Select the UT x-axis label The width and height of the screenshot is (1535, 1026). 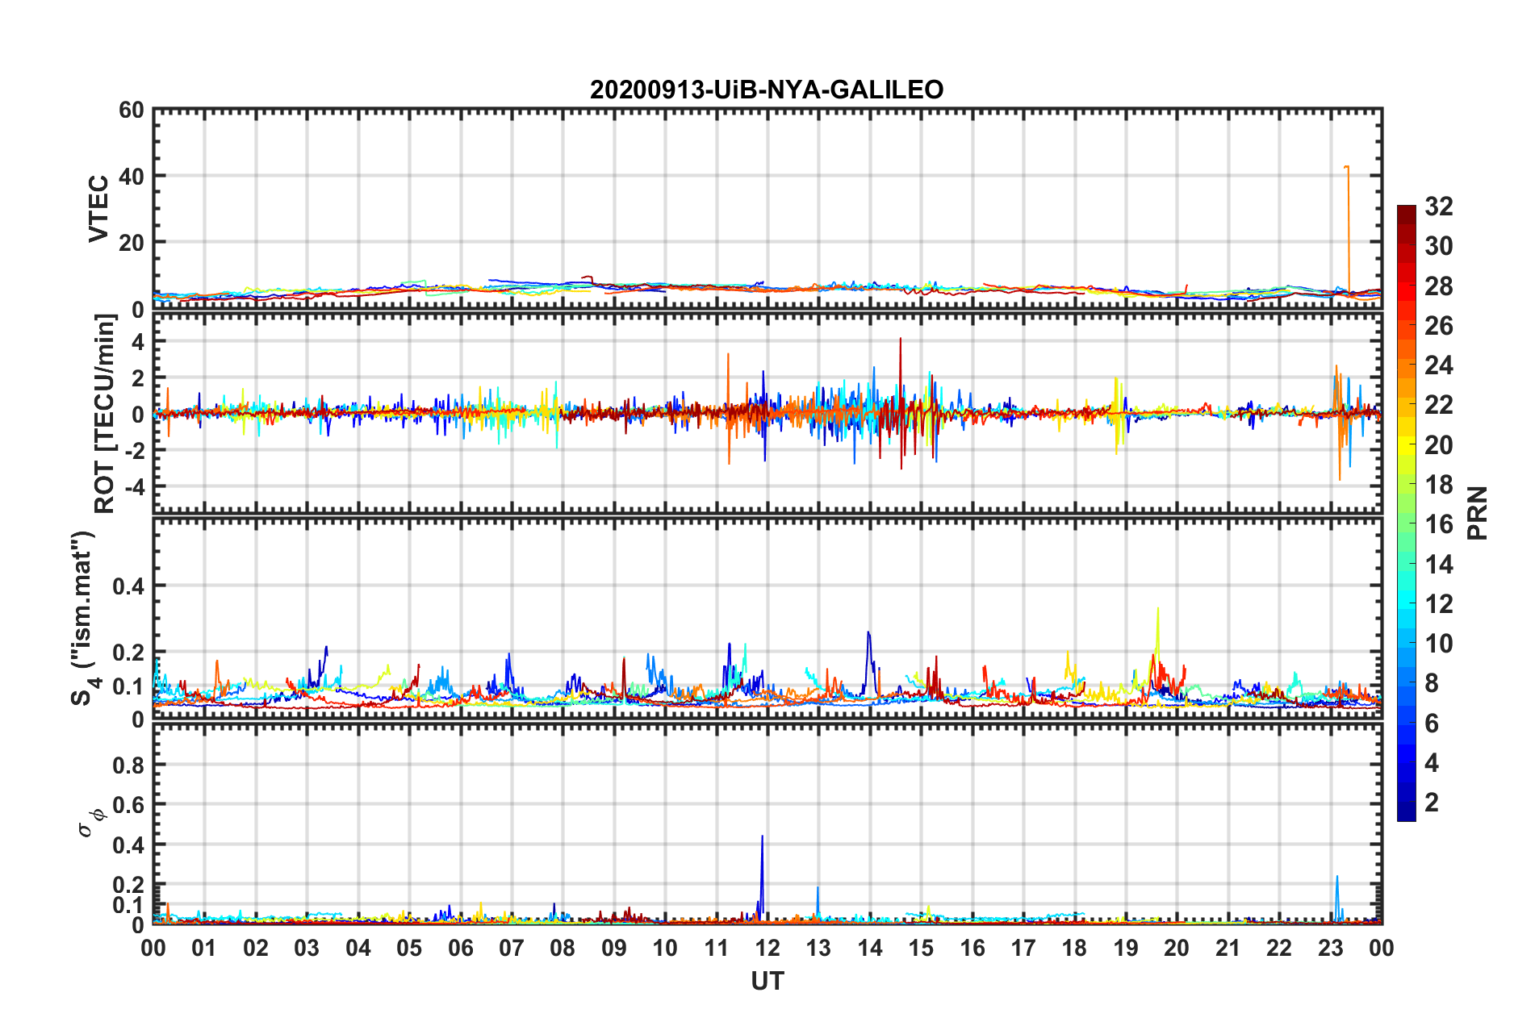pos(767,981)
